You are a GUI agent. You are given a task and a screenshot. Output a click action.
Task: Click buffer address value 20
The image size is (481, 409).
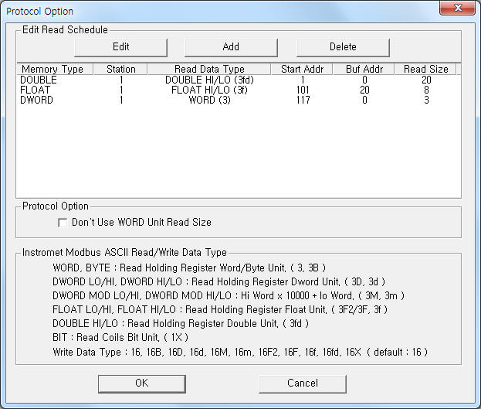pyautogui.click(x=364, y=90)
